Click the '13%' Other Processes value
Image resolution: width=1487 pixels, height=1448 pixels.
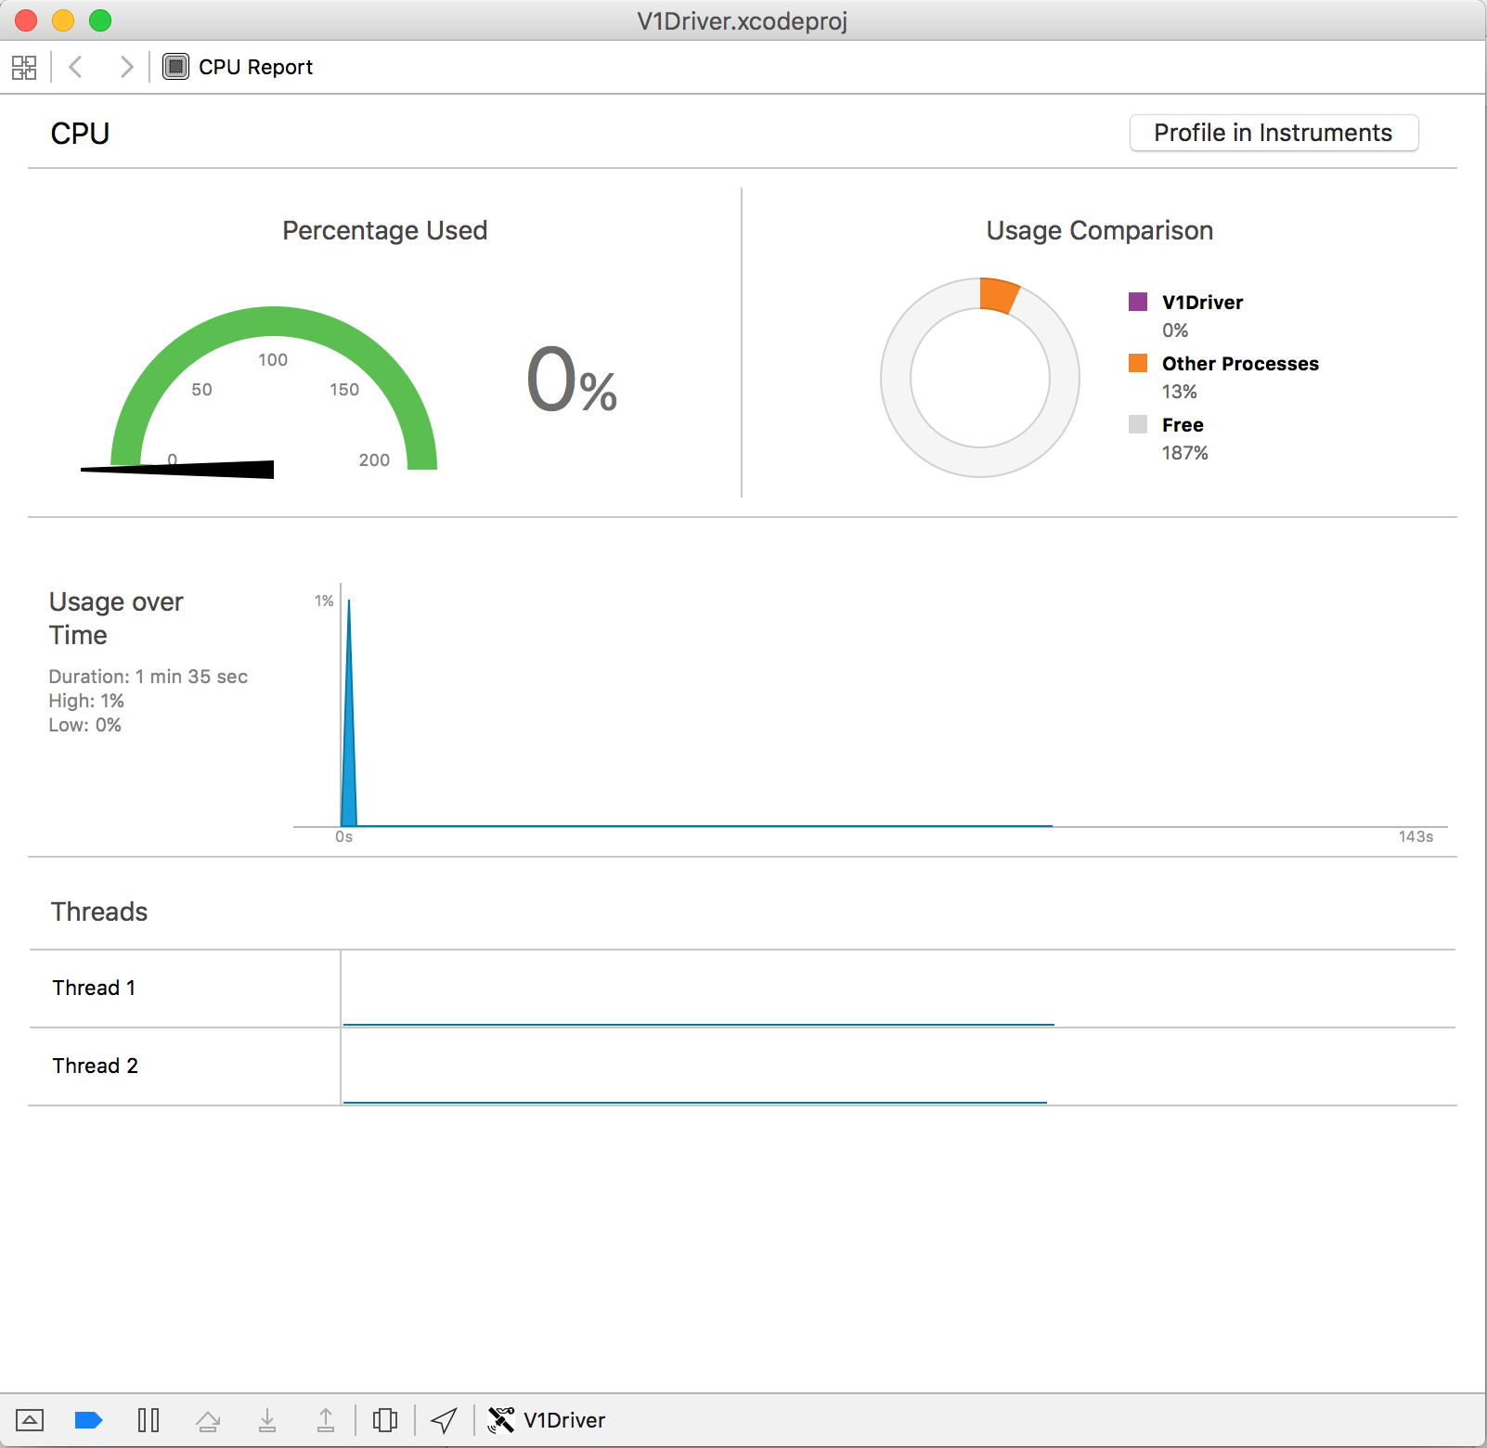[1180, 392]
